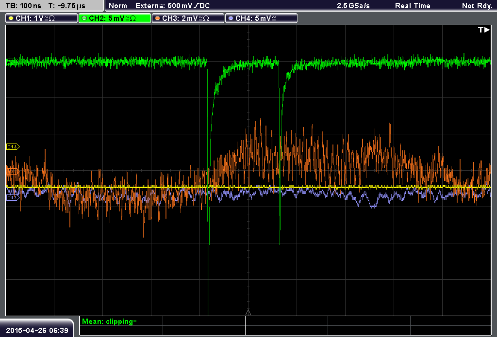Click the timebase TB: 100 ns readout
The width and height of the screenshot is (497, 337).
pos(23,6)
